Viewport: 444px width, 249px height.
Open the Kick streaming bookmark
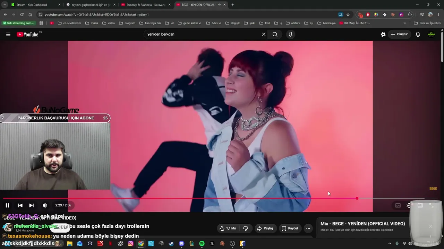coord(19,23)
